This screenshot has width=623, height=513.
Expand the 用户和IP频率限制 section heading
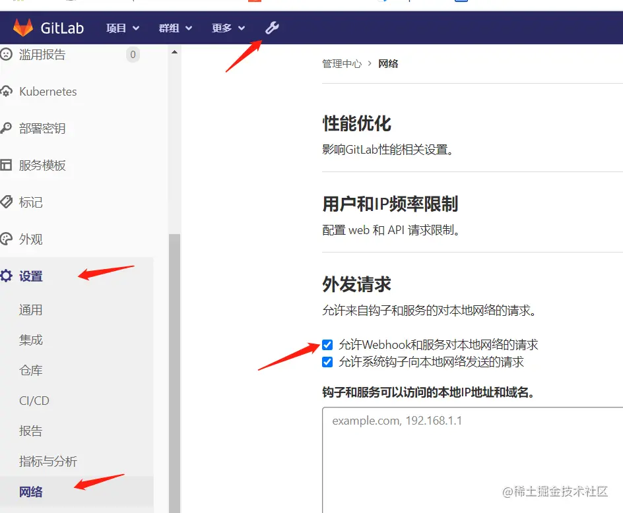pyautogui.click(x=390, y=204)
